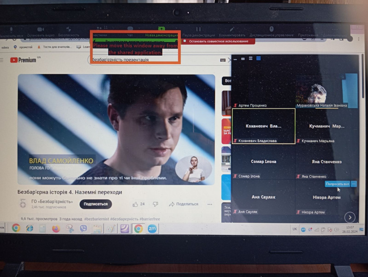Open the on-screen keyboard icon in search
This screenshot has width=368, height=277.
pos(223,60)
